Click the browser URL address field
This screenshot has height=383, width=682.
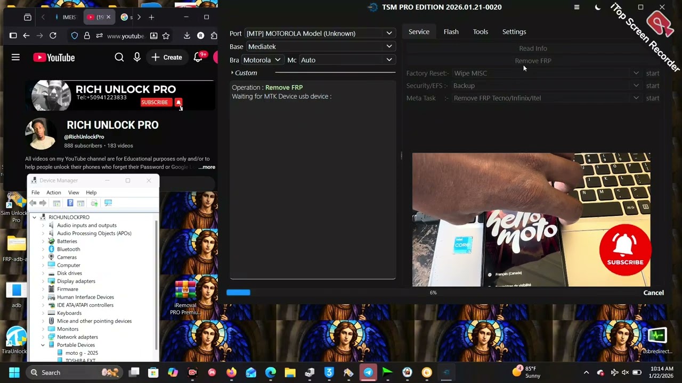click(x=125, y=36)
